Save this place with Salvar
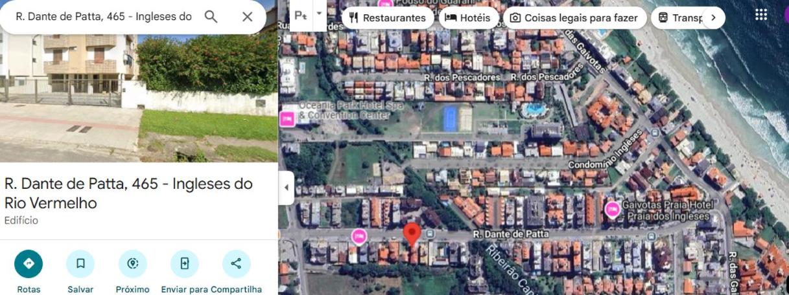Viewport: 789px width, 295px height. click(x=80, y=264)
